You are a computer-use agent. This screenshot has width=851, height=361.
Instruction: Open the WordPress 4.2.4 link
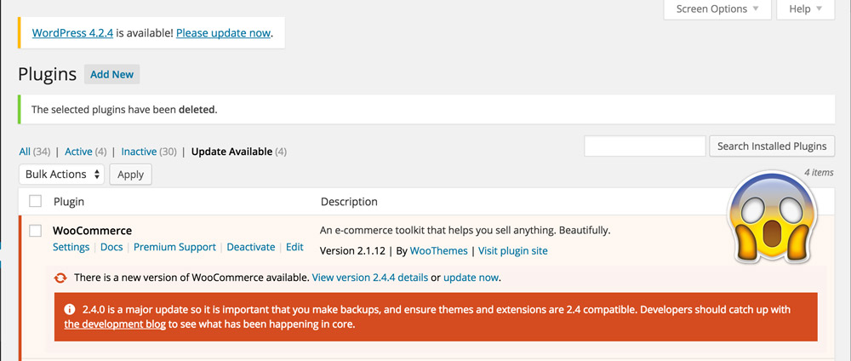tap(71, 33)
